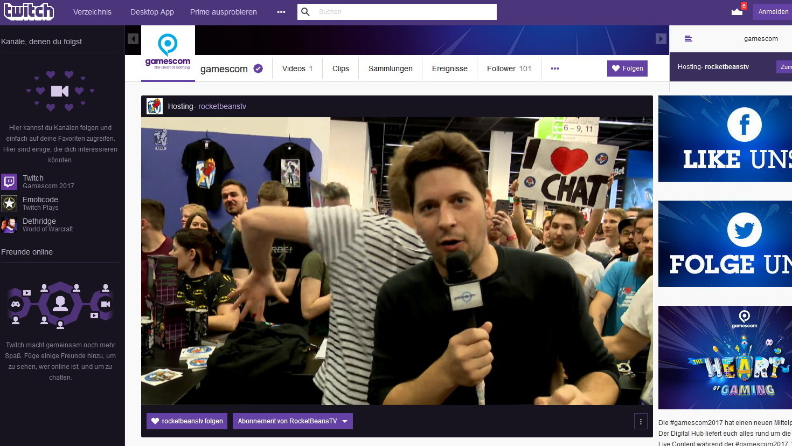This screenshot has width=792, height=446.
Task: Toggle the right chat panel arrow
Action: 661,39
